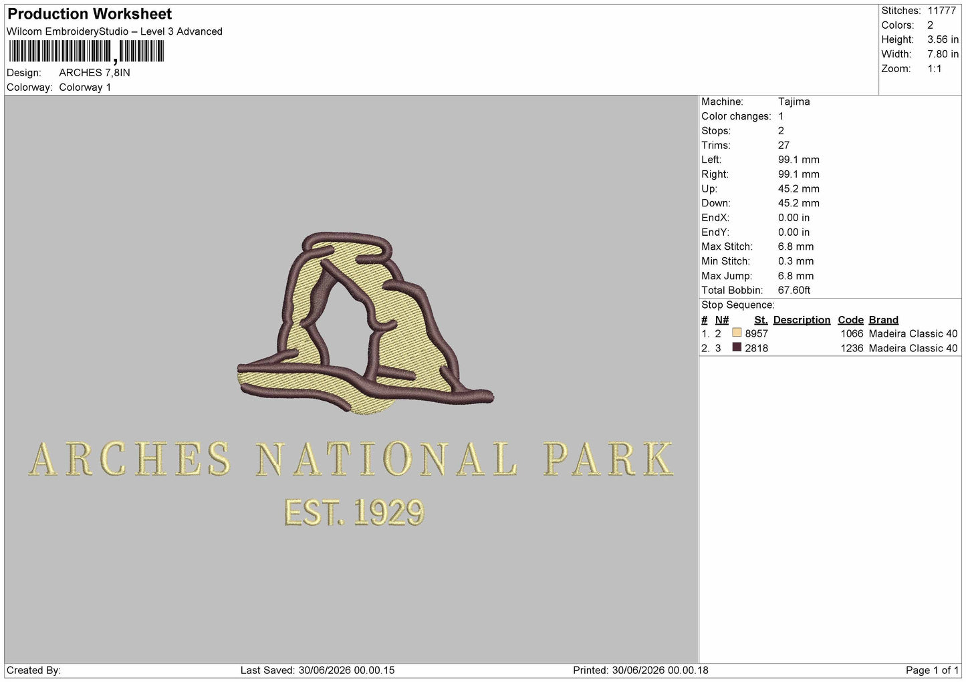Screen dimensions: 966x682
Task: Click the width value '7.80 in'
Action: tap(943, 54)
